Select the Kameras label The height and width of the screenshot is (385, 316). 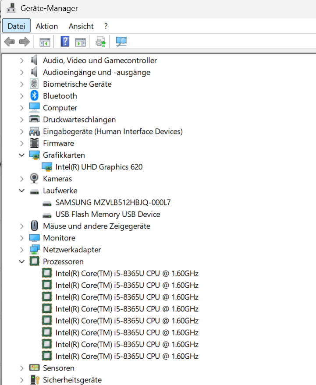tap(57, 179)
